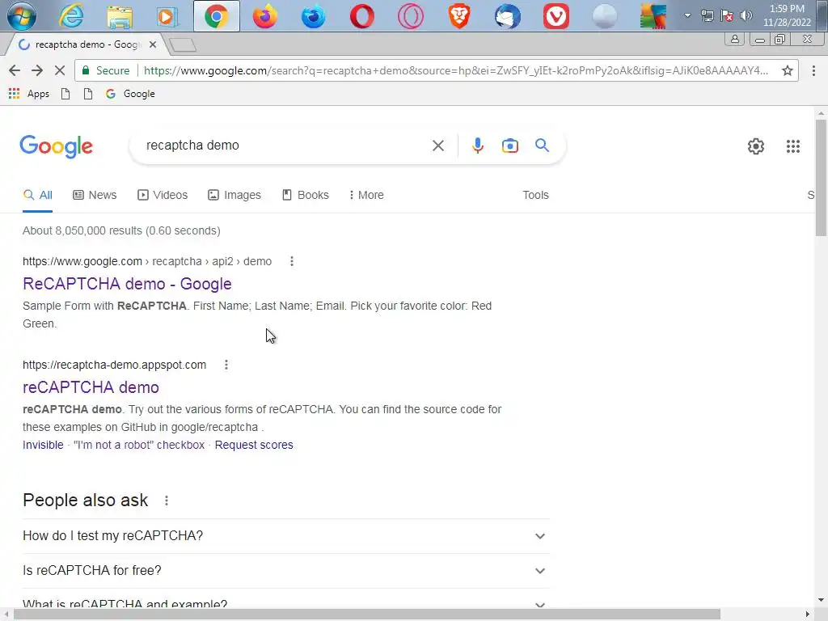Launch Windows Media Player from taskbar
Screen dimensions: 828x621
pyautogui.click(x=167, y=16)
